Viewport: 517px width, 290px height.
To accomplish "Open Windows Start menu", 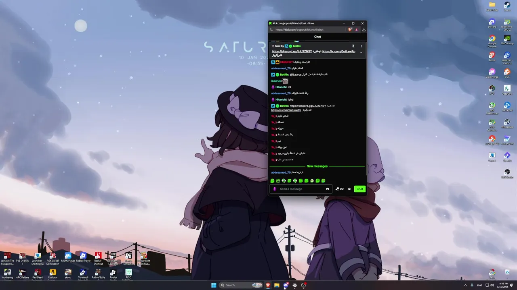I will click(x=214, y=285).
